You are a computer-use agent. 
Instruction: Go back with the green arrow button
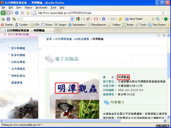3,13
